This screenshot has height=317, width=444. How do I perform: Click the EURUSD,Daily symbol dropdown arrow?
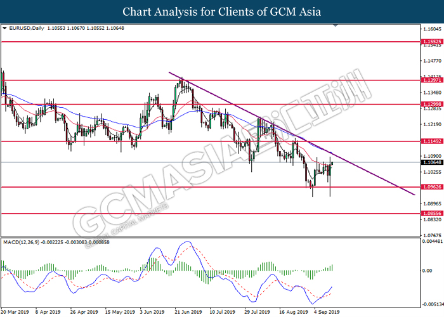click(4, 29)
